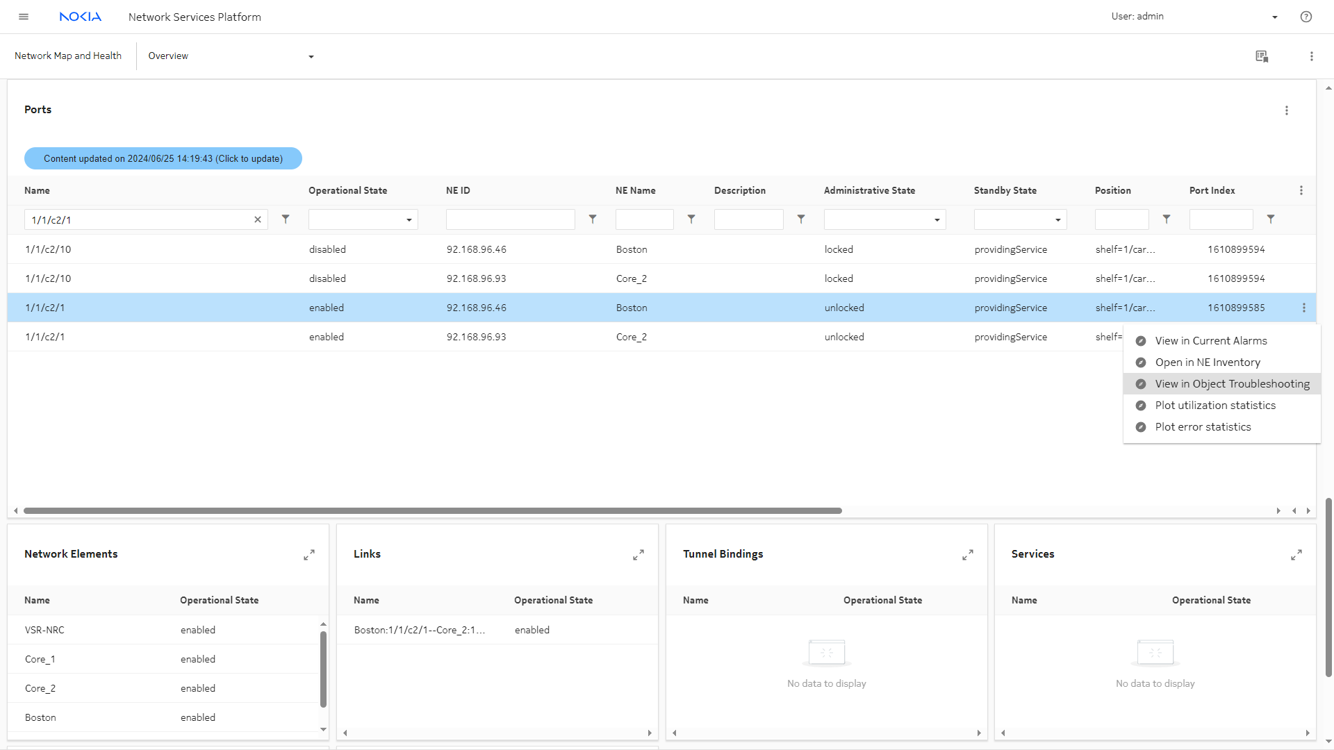Open the Ports panel options menu

tap(1287, 110)
